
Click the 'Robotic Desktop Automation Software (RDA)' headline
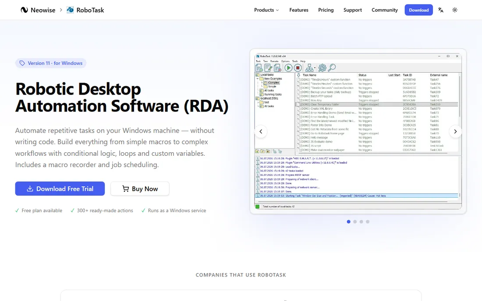122,98
